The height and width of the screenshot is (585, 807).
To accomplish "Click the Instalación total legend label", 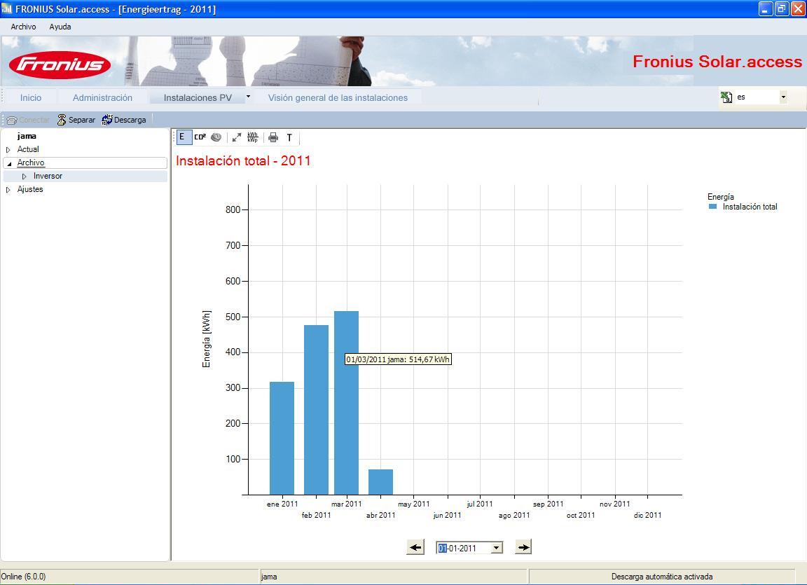I will (750, 207).
